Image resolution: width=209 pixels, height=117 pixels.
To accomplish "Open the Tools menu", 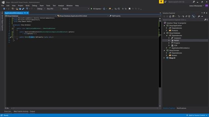I will point(48,6).
